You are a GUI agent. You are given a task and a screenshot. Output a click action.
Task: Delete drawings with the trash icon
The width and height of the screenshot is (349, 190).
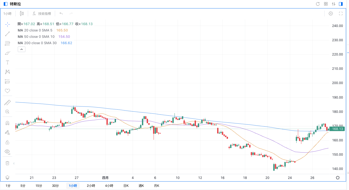[x=7, y=163]
